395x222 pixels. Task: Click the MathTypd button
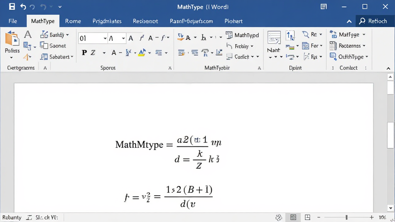click(242, 35)
